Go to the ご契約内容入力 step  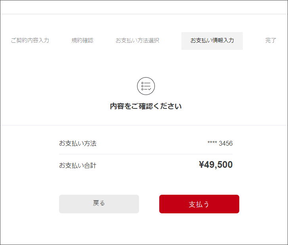pyautogui.click(x=30, y=40)
